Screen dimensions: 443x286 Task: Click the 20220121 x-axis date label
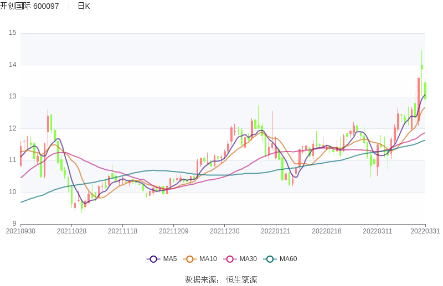276,231
